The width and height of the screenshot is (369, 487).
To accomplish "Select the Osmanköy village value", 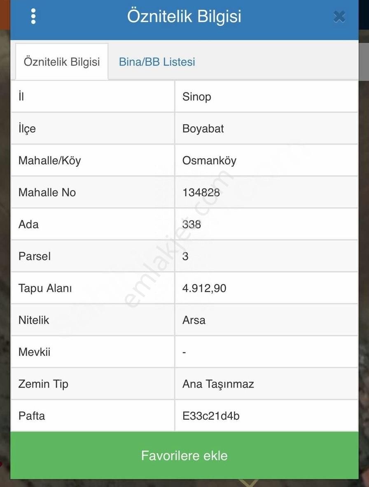I will point(209,161).
